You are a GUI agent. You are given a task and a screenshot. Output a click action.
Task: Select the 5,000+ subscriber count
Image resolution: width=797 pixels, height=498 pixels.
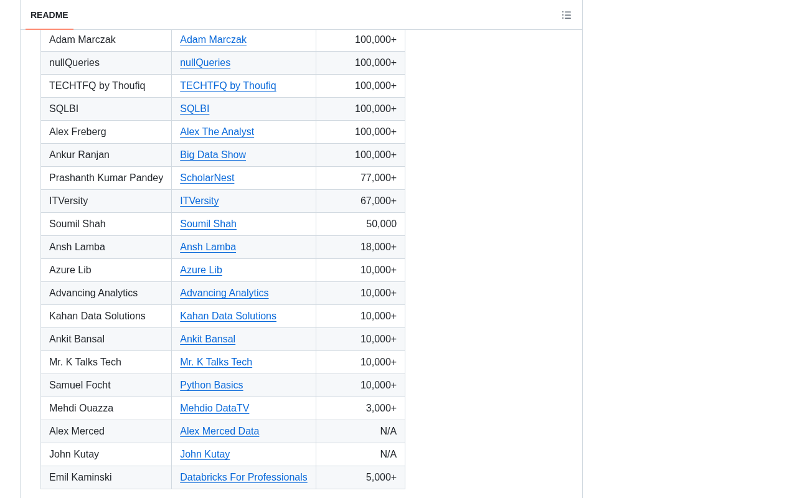(x=381, y=477)
